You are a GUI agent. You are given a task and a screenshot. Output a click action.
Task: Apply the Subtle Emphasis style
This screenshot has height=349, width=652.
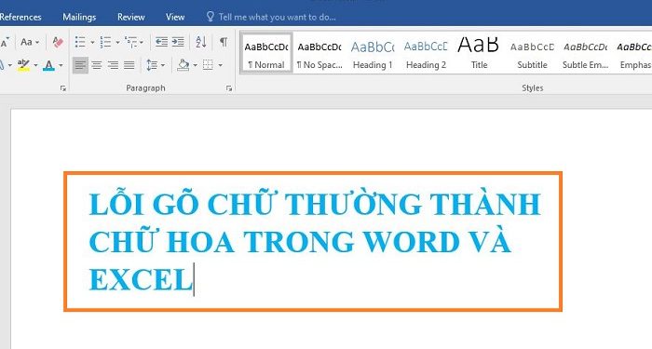586,54
